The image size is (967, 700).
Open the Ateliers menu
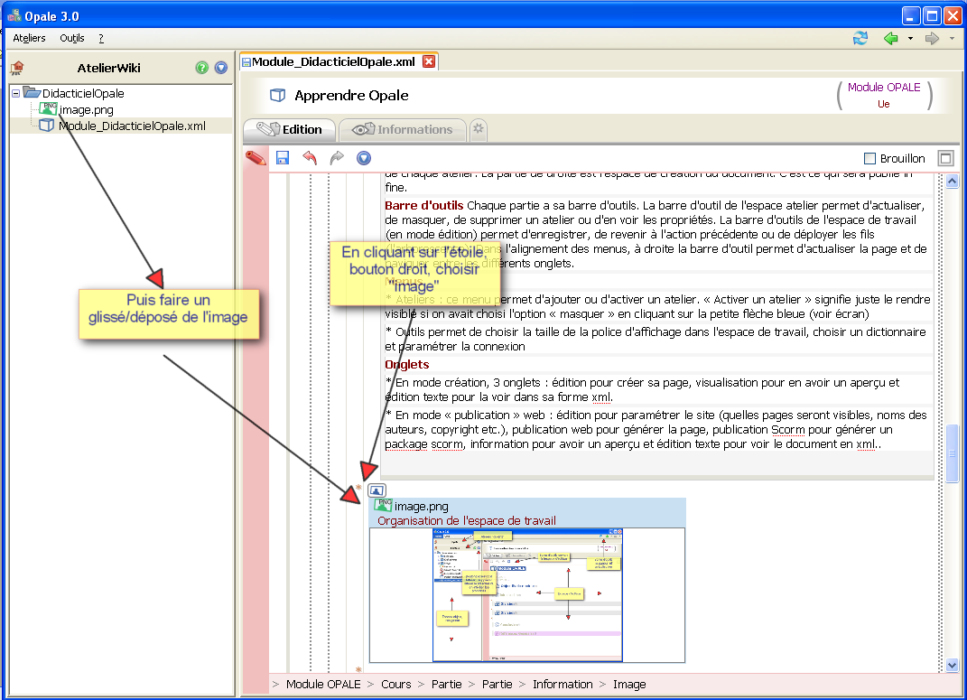[x=29, y=38]
